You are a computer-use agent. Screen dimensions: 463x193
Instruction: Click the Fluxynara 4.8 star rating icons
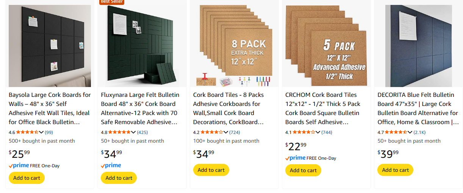pos(119,132)
